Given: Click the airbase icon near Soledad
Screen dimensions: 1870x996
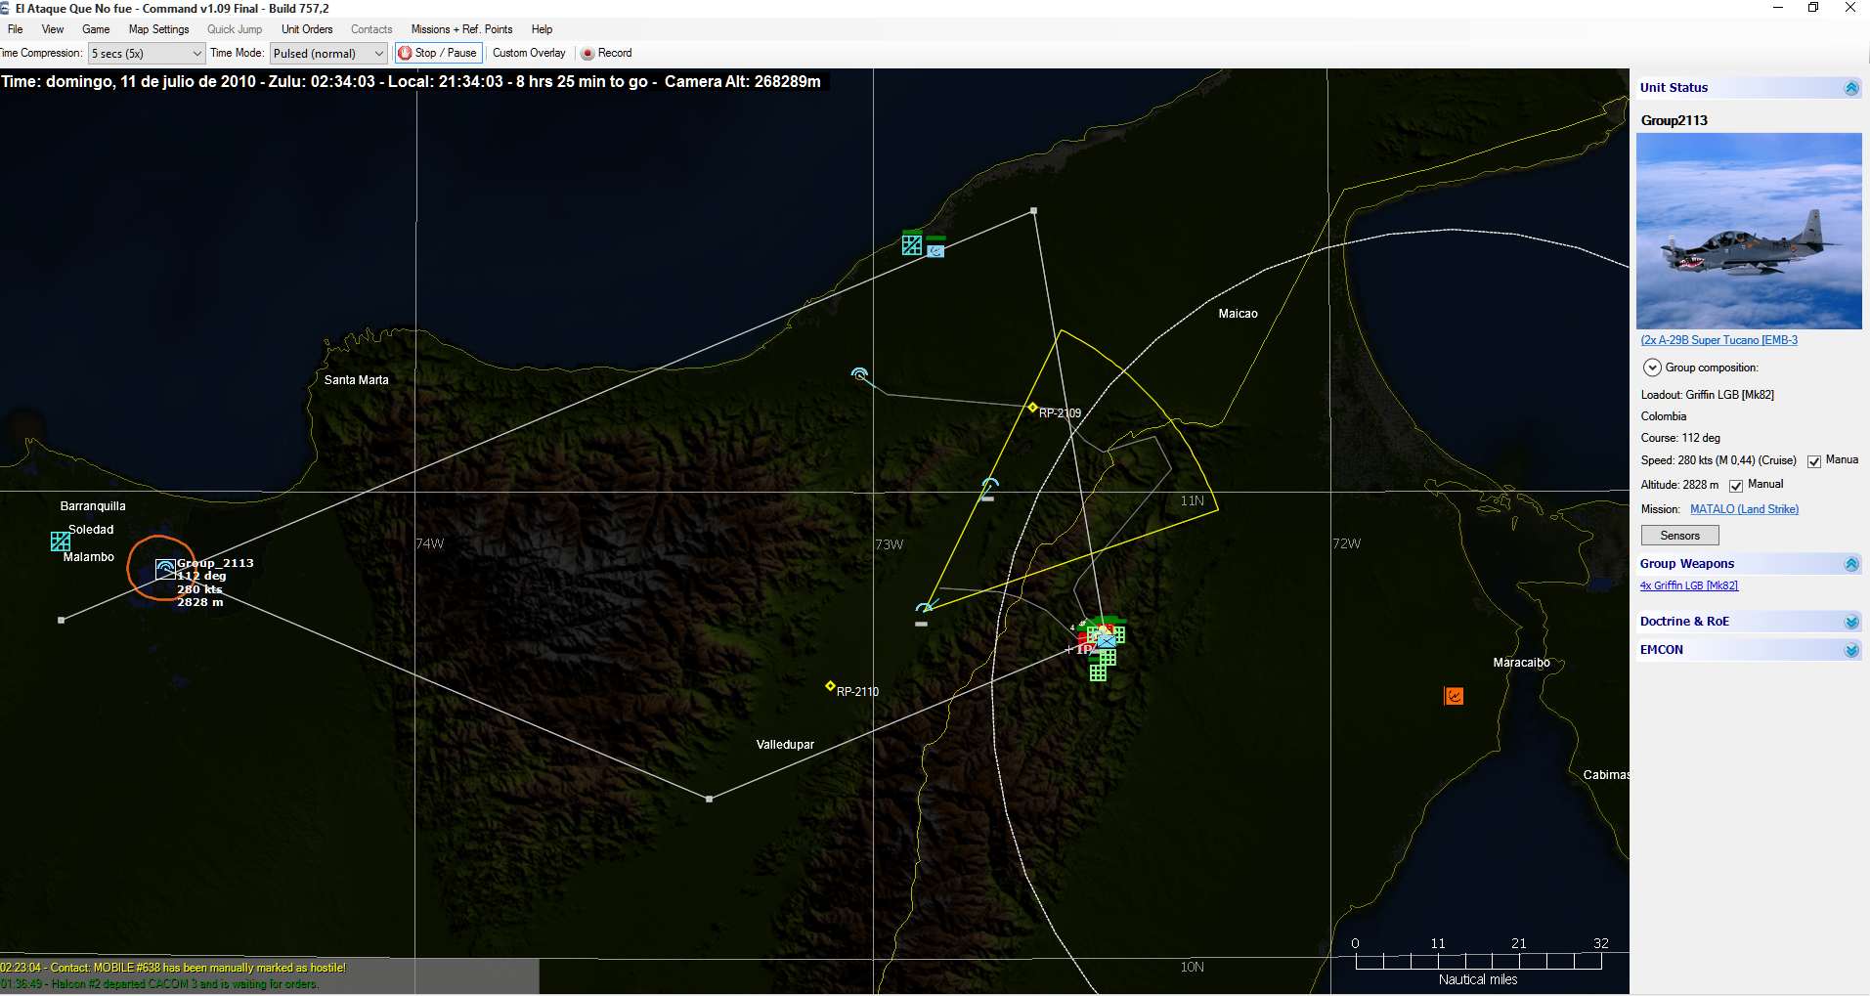Looking at the screenshot, I should coord(60,541).
